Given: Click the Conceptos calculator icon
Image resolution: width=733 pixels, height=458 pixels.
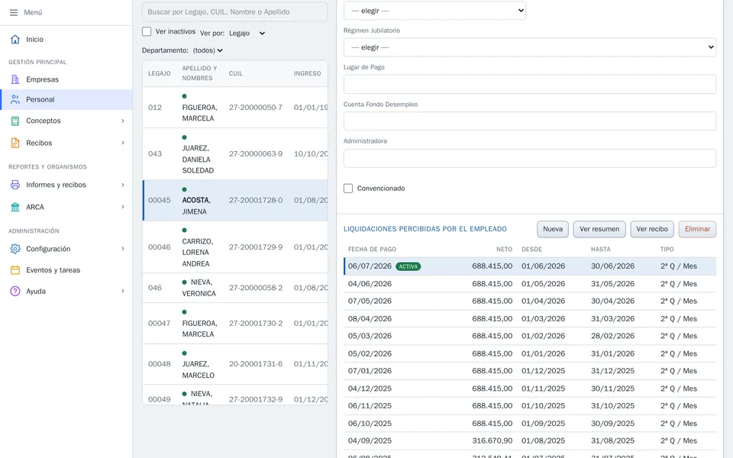Looking at the screenshot, I should tap(15, 121).
